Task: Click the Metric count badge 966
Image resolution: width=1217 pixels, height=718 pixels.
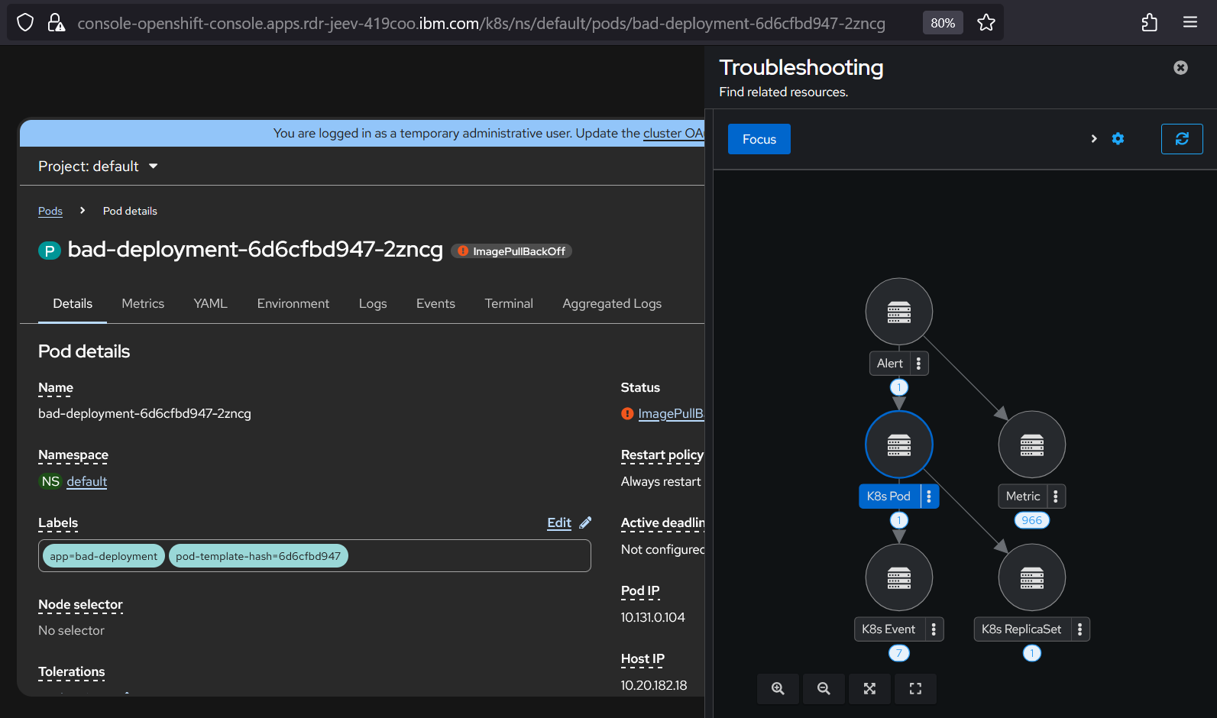Action: pos(1032,520)
